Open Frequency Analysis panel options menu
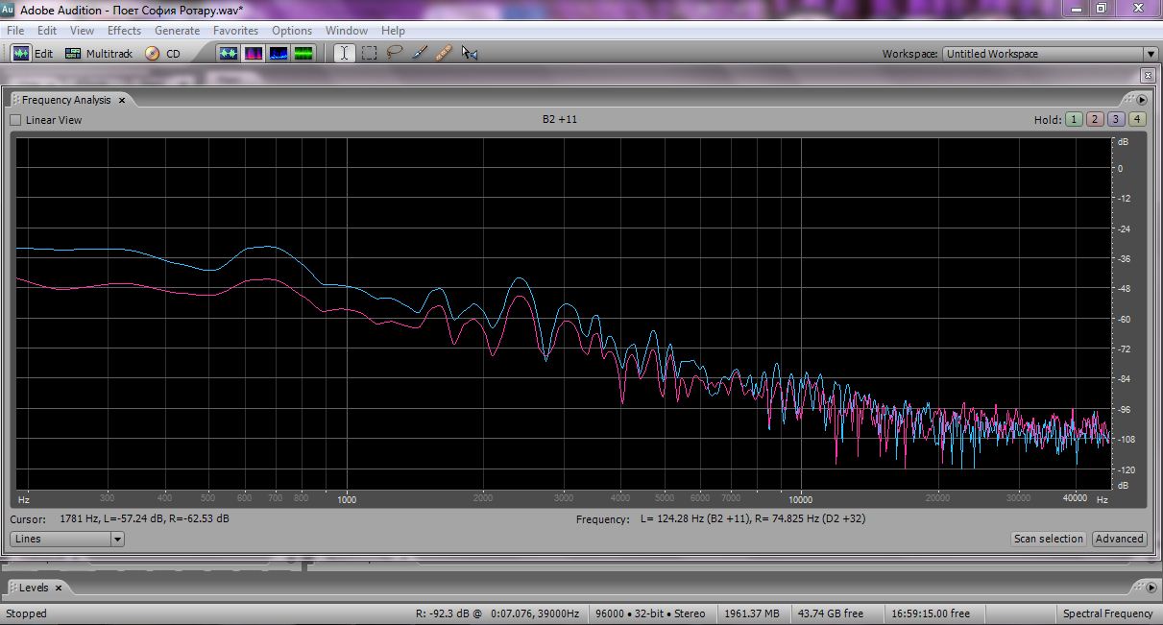Image resolution: width=1163 pixels, height=625 pixels. pos(1142,100)
